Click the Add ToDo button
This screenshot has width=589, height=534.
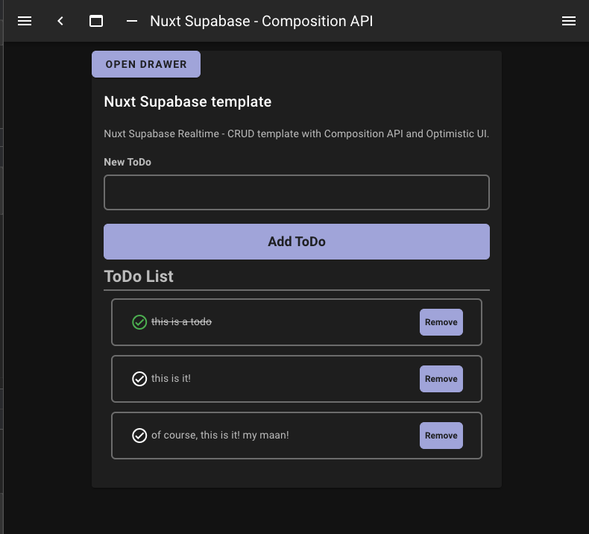click(297, 242)
